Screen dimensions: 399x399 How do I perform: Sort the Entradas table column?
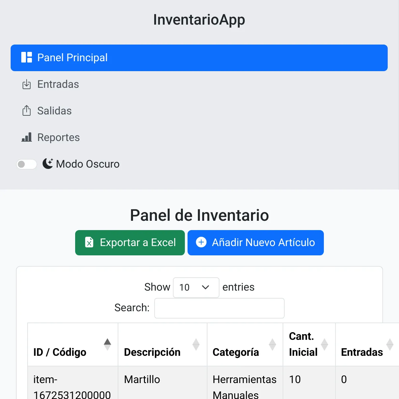click(367, 344)
